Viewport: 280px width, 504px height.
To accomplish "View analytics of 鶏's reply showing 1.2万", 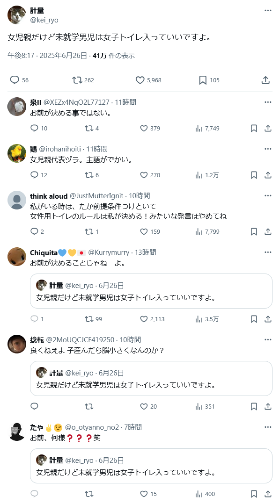I will (199, 175).
